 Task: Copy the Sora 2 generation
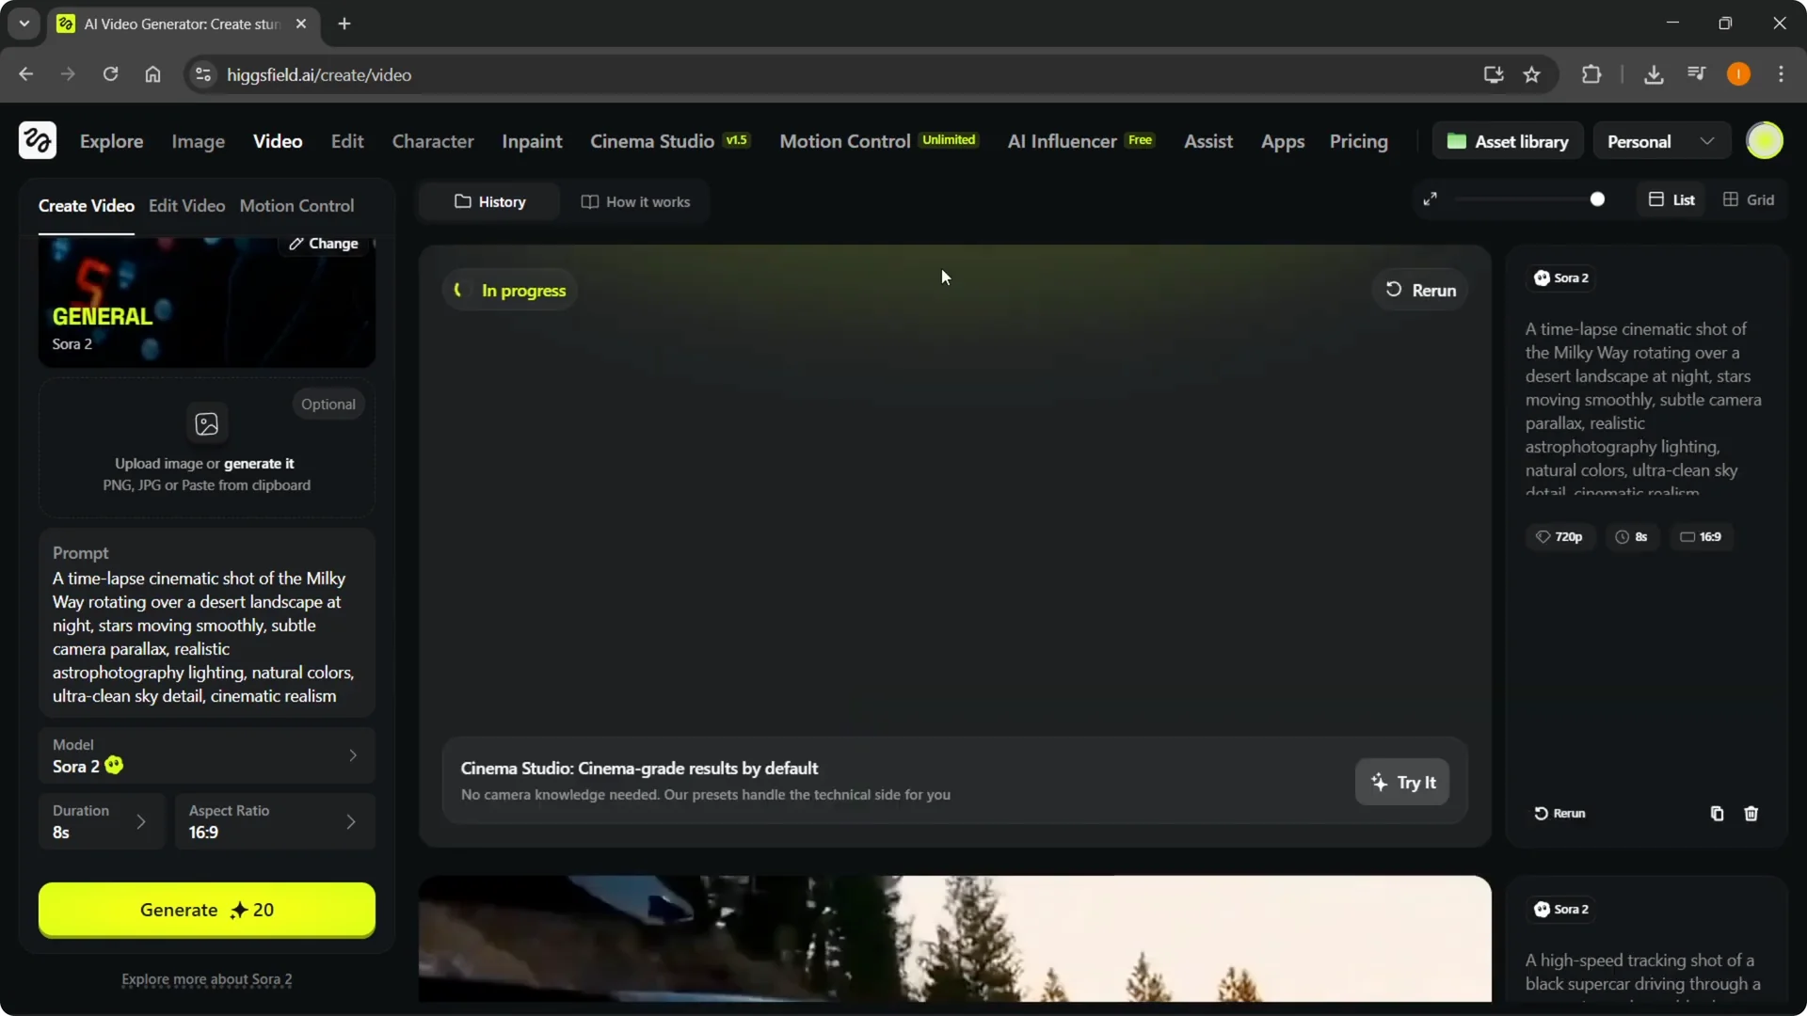pyautogui.click(x=1716, y=814)
